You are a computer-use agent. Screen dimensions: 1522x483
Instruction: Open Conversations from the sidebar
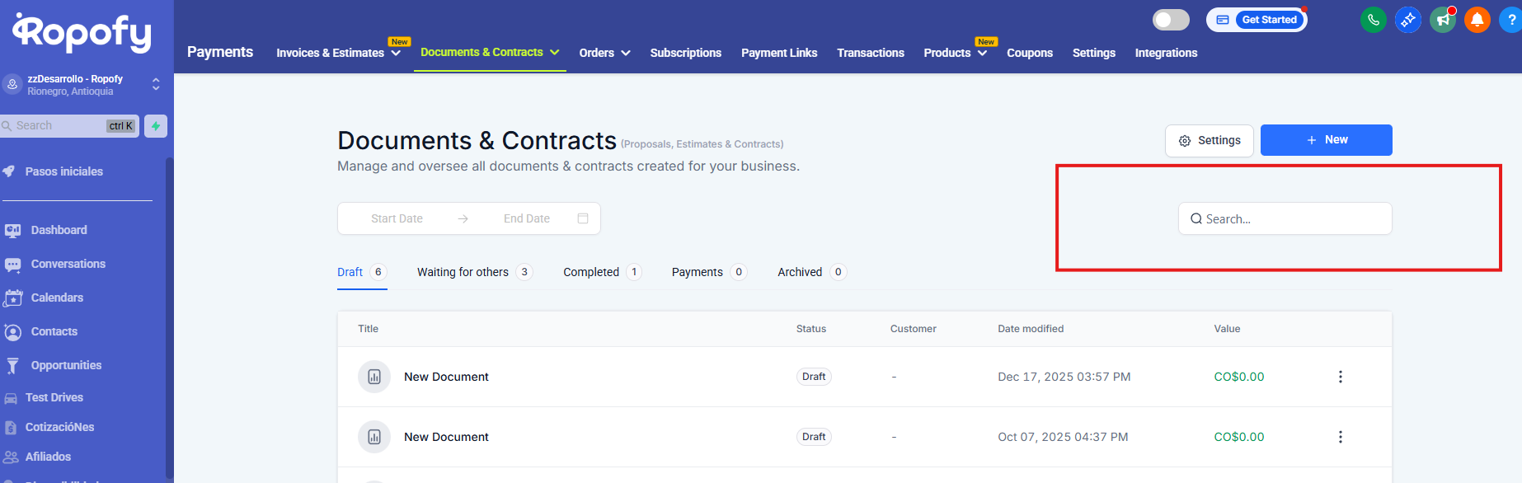pos(68,264)
